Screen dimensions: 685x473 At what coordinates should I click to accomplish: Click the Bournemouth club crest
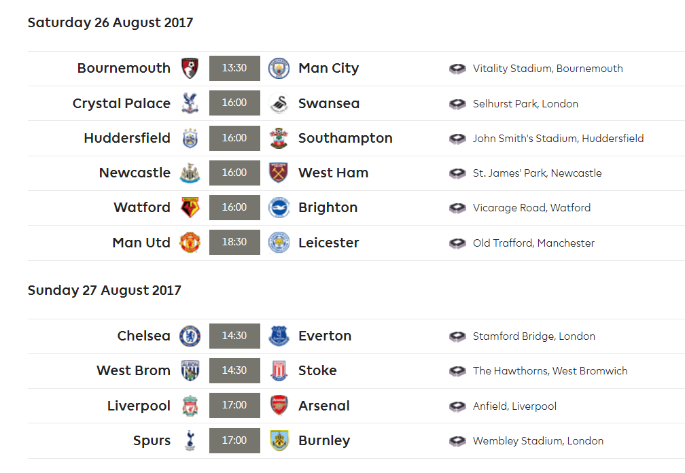coord(190,68)
